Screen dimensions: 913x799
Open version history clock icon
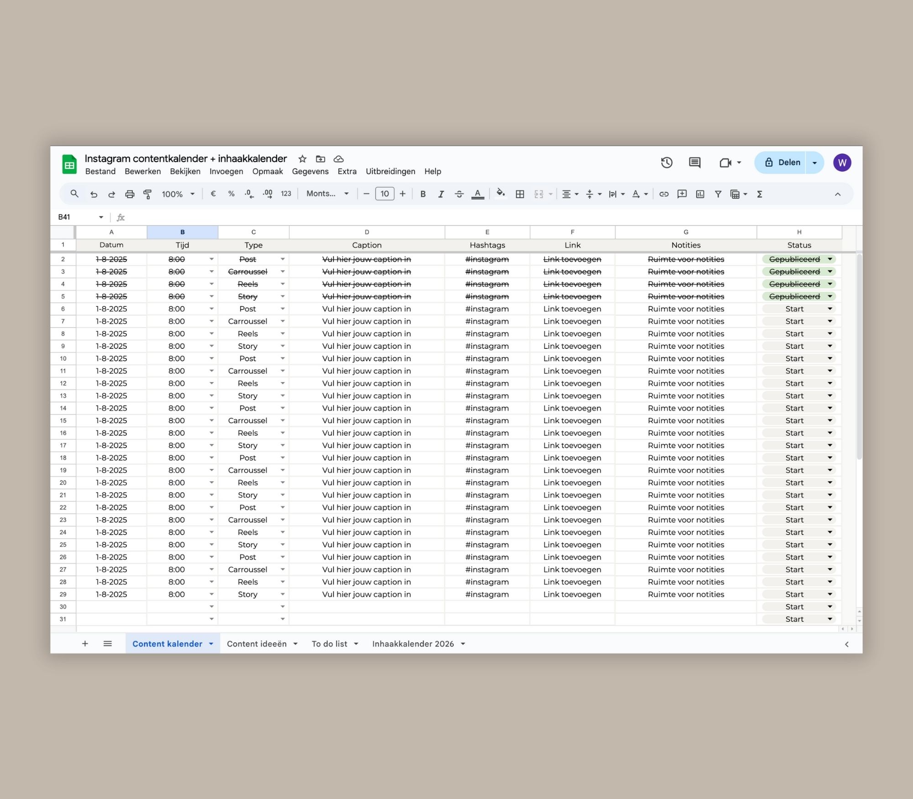click(x=666, y=163)
